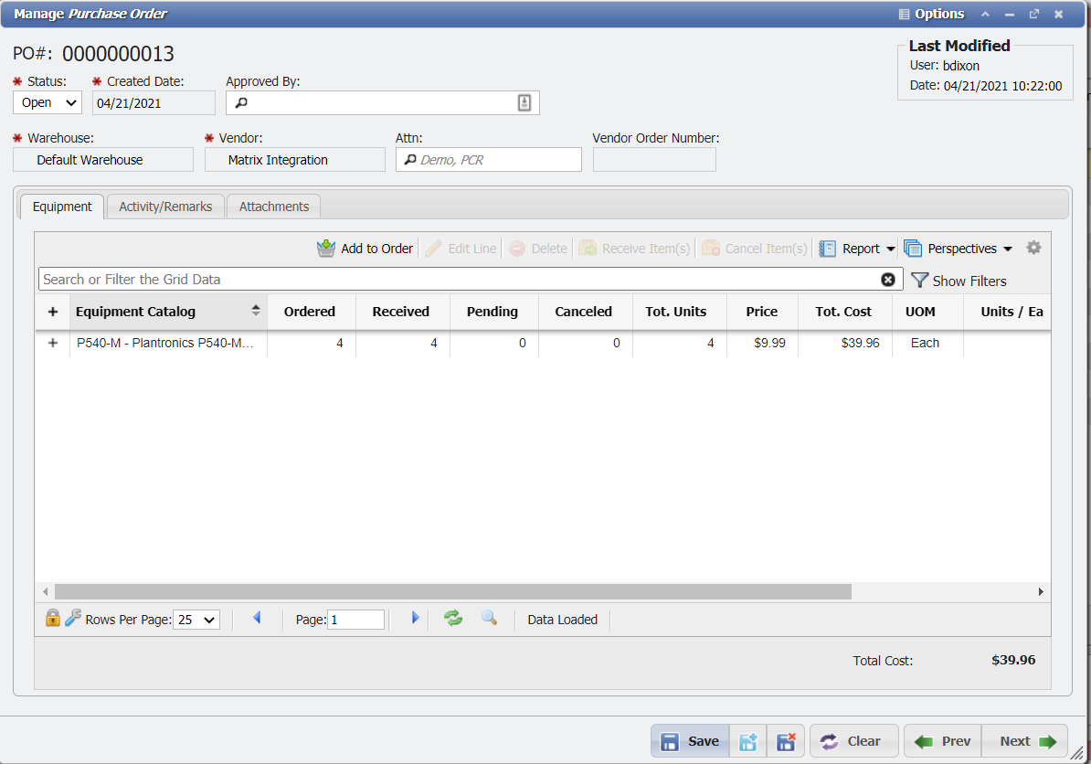Click the magnifier search icon in pager

489,619
